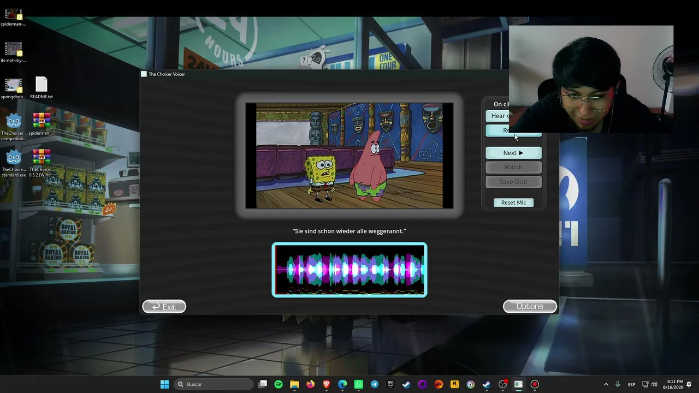
Task: Open the red record app in taskbar
Action: (535, 384)
